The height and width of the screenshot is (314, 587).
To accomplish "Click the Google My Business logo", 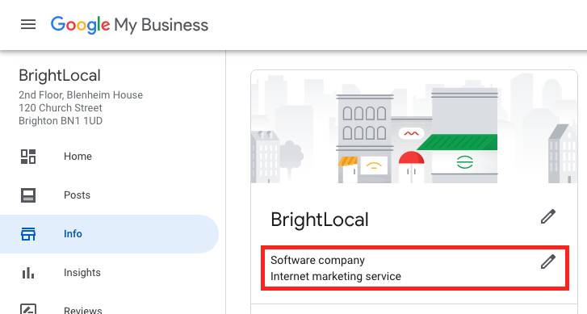I will [x=129, y=25].
